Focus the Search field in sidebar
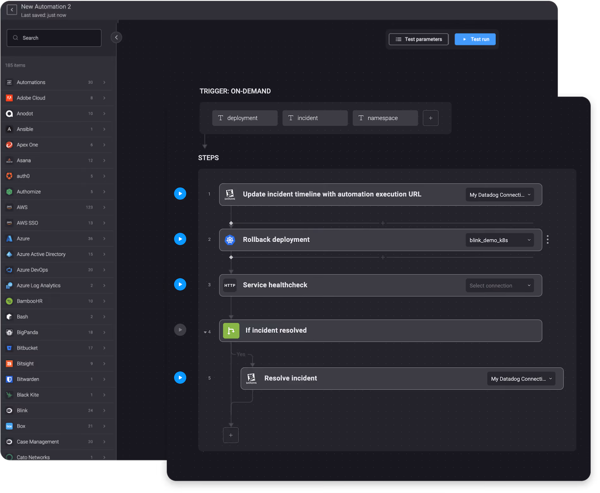Screen dimensions: 600x493 pos(54,38)
